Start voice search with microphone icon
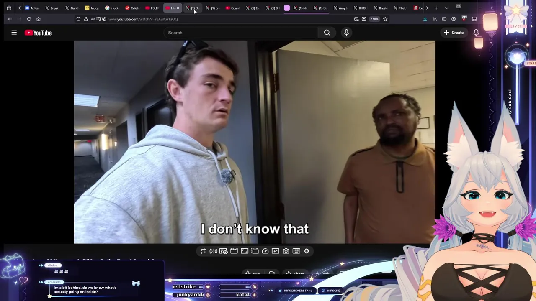 point(346,33)
